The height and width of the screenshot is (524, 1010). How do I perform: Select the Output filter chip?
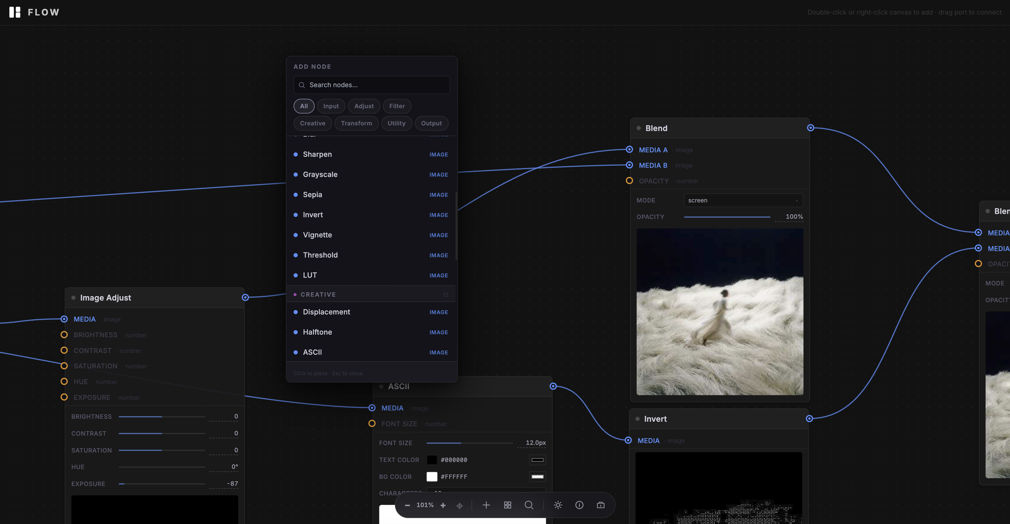click(431, 124)
